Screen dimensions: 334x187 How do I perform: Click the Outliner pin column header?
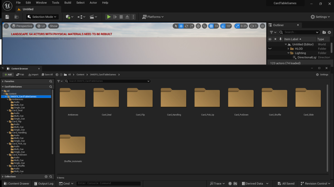pyautogui.click(x=281, y=39)
